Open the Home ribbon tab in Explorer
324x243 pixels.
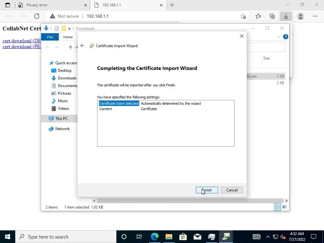[x=68, y=37]
